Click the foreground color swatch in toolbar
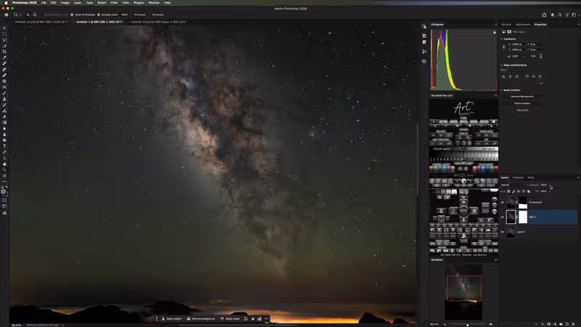Viewport: 581px width, 327px height. pyautogui.click(x=4, y=192)
